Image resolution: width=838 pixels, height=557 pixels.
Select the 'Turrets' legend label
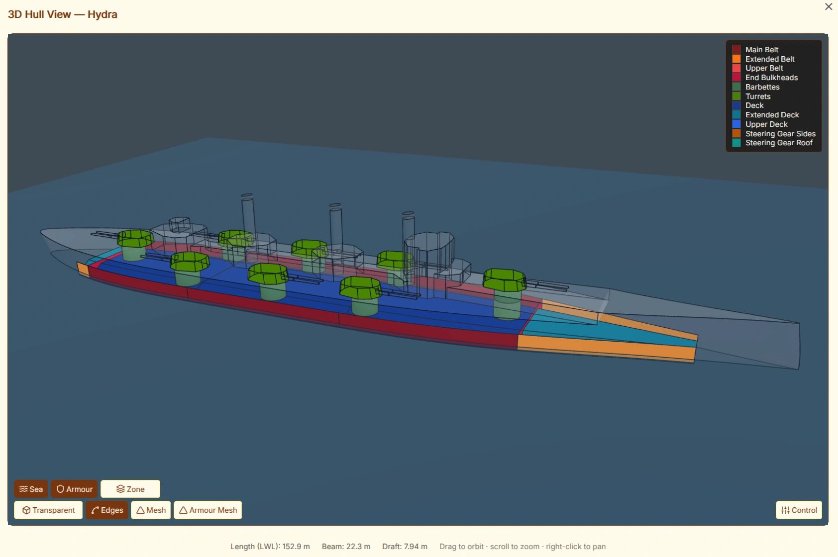(x=758, y=96)
